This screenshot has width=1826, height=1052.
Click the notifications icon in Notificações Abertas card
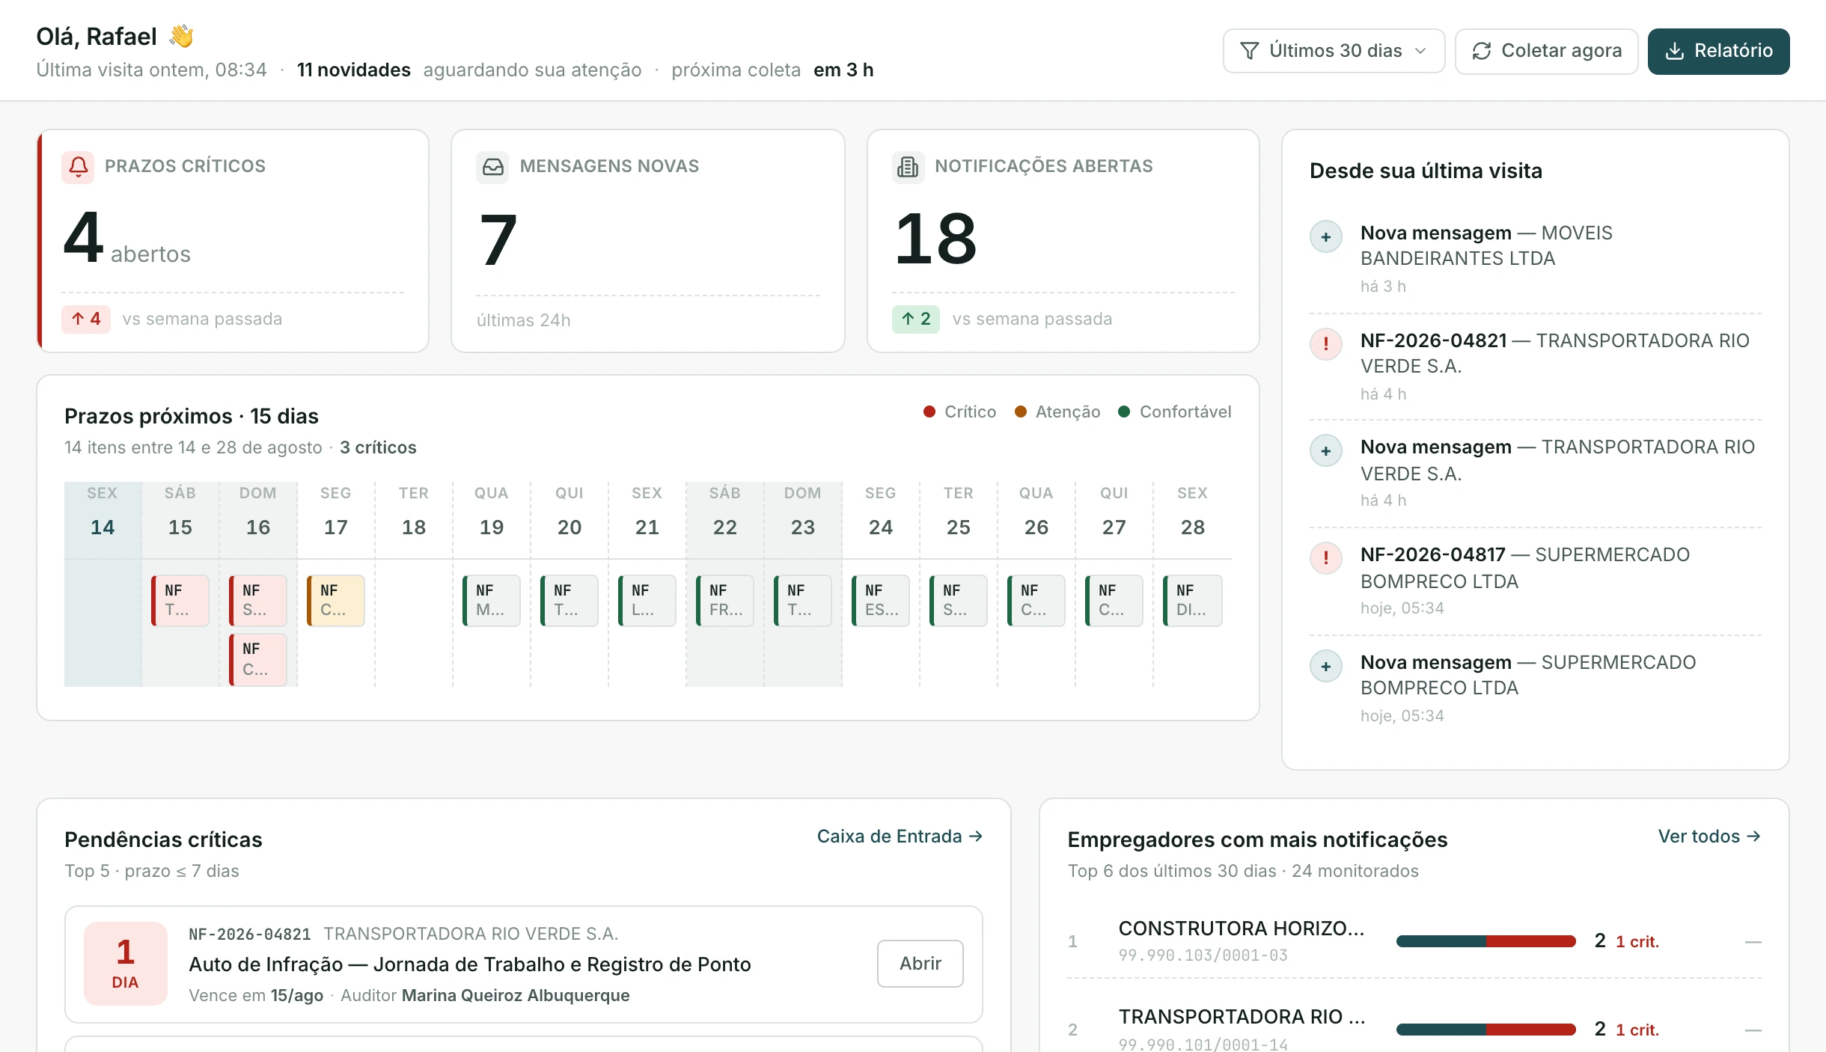click(x=908, y=166)
